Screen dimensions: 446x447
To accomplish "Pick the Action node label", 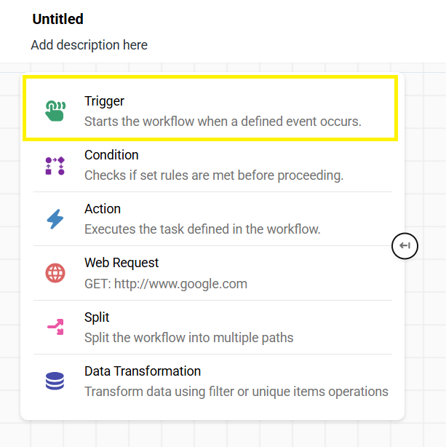I will (103, 209).
